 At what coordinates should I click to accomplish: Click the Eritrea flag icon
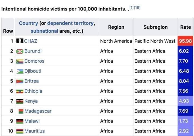(x=20, y=81)
